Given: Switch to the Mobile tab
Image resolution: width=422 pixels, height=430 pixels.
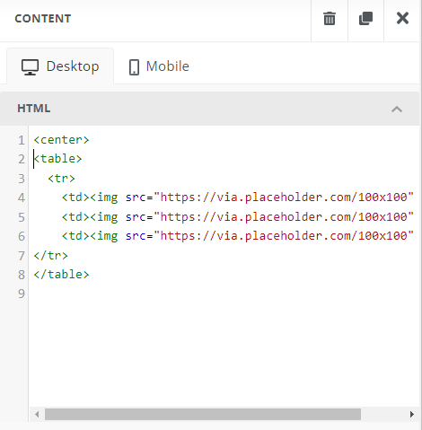Looking at the screenshot, I should pyautogui.click(x=159, y=66).
